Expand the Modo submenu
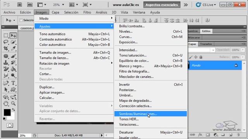The image size is (248, 139). [x=74, y=19]
